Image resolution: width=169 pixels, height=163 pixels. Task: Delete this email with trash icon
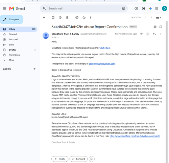point(67,18)
